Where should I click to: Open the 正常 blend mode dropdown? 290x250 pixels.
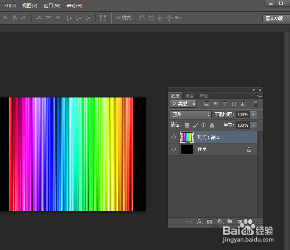coord(190,114)
